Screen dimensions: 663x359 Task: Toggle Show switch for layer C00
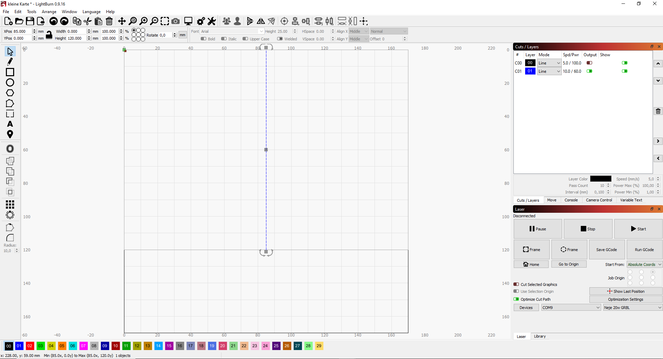[625, 63]
